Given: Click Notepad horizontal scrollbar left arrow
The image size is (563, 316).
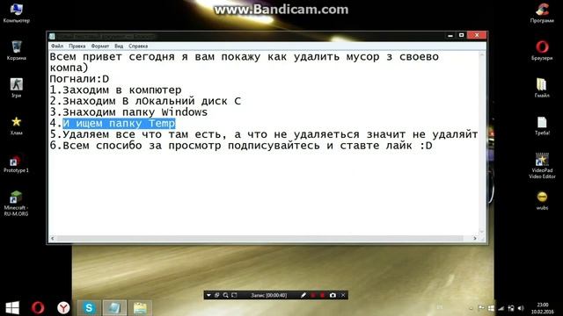Looking at the screenshot, I should (x=53, y=238).
